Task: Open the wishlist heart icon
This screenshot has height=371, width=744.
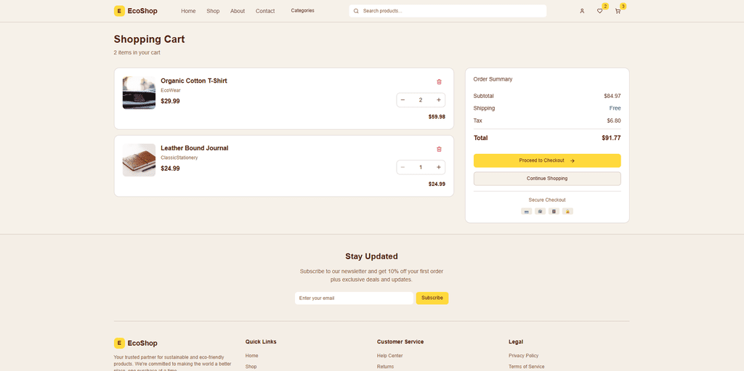Action: 599,11
